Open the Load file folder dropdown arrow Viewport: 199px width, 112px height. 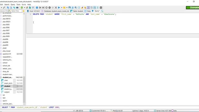pos(67,7)
